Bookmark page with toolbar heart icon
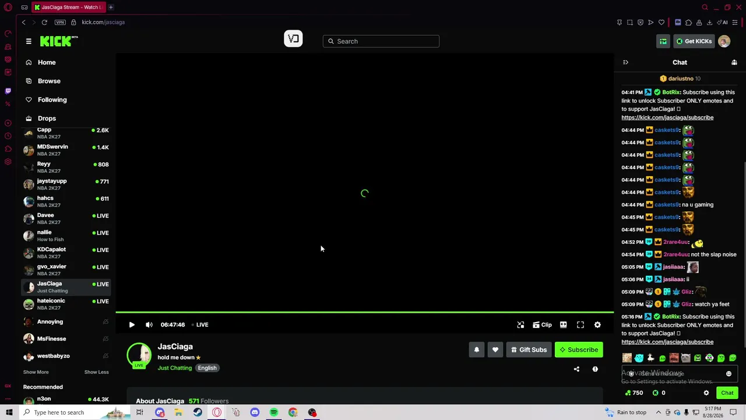 tap(661, 23)
